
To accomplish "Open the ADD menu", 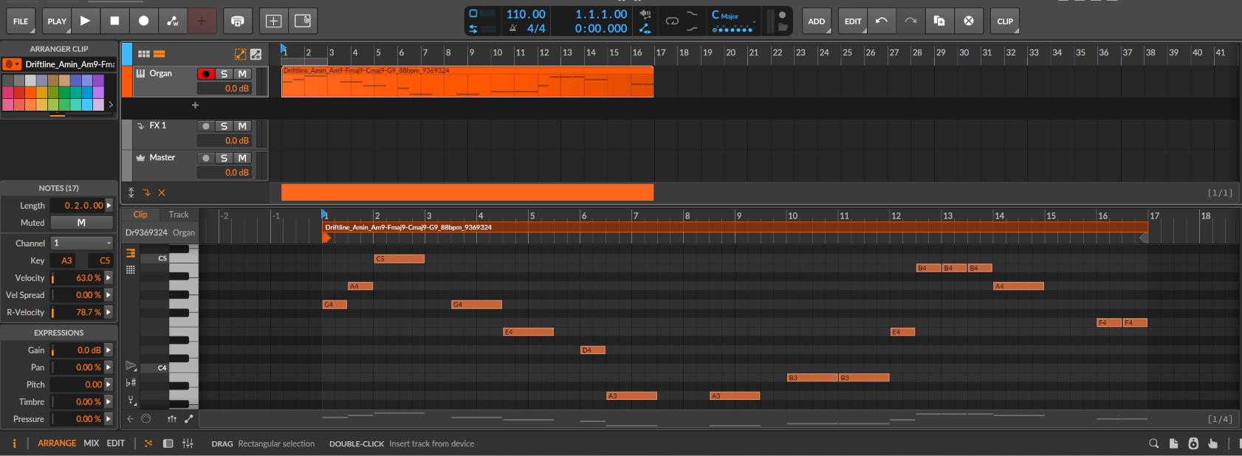I will [x=817, y=21].
